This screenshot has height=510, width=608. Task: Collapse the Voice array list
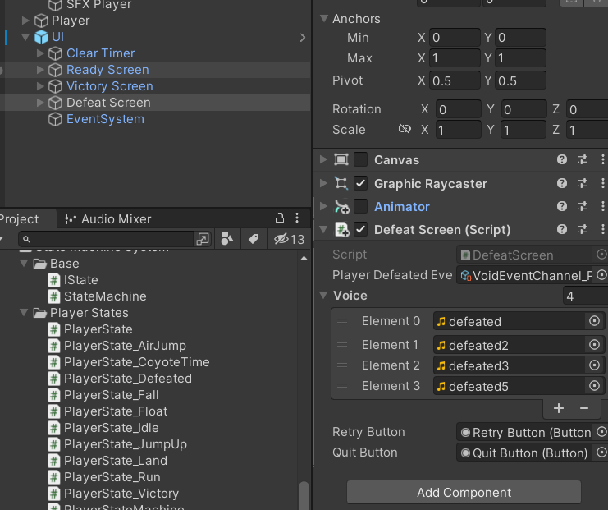click(x=323, y=295)
